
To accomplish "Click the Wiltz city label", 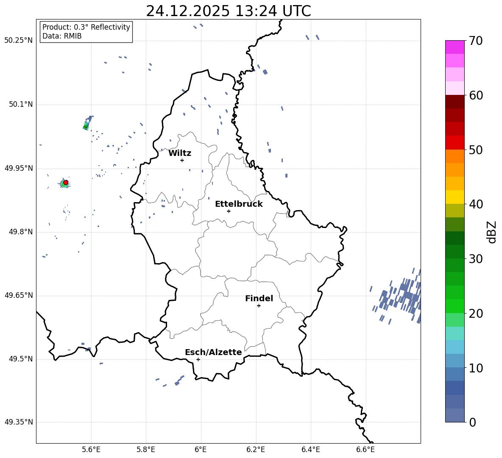I will tap(180, 153).
